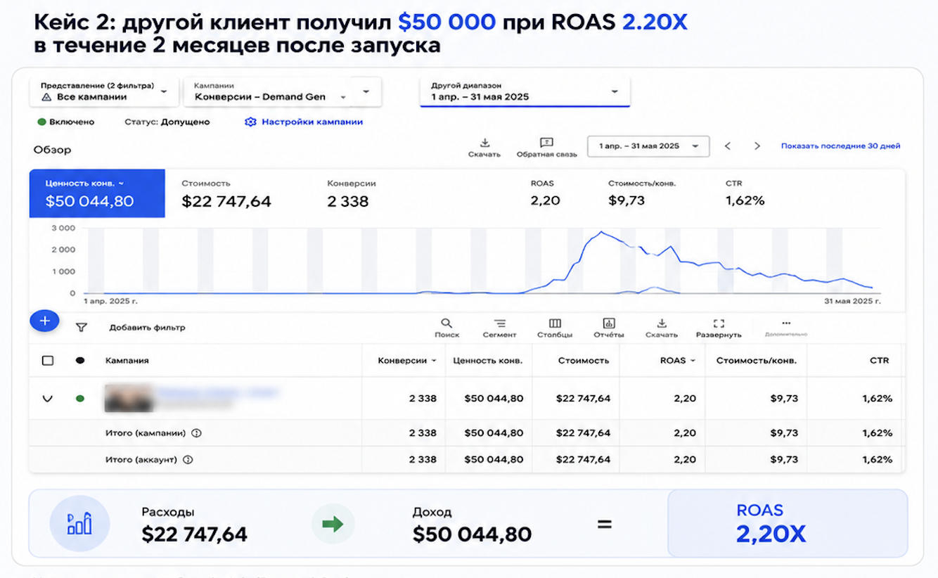Select the ROAS metric card
The image size is (938, 578).
pyautogui.click(x=546, y=193)
